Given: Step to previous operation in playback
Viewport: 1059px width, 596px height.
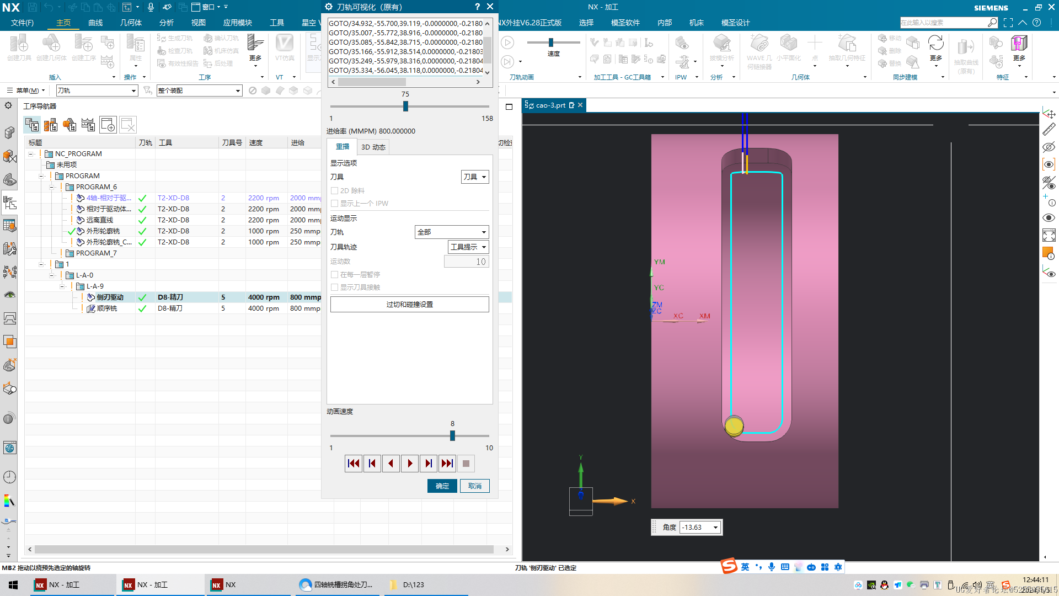Looking at the screenshot, I should 372,464.
